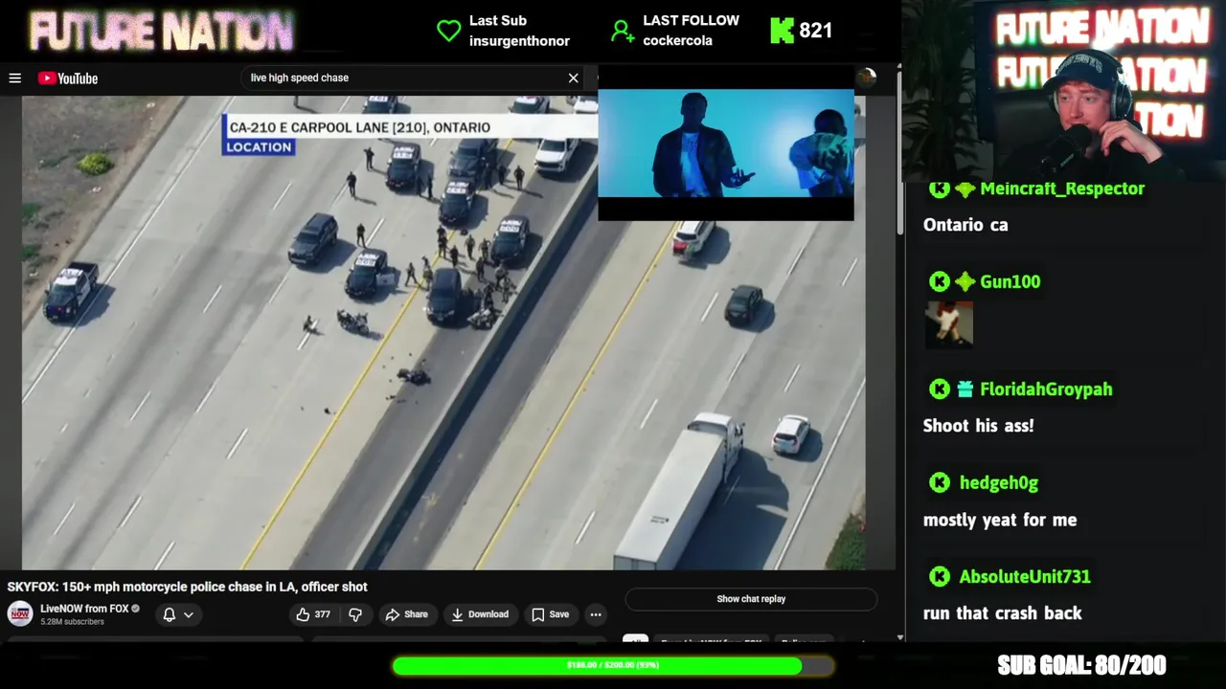Viewport: 1226px width, 689px height.
Task: Click chat message 'run that crash back'
Action: [x=1003, y=613]
